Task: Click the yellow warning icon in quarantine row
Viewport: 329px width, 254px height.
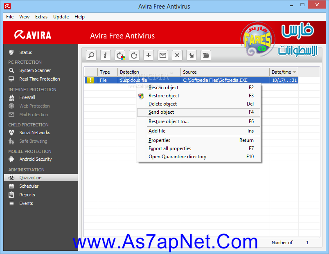Action: 90,80
